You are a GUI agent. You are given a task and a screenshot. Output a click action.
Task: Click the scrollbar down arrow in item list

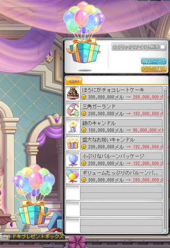tap(165, 230)
